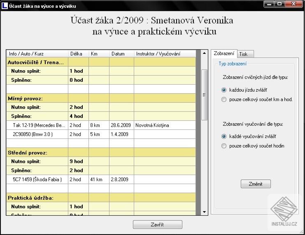
Task: Click the vertical scrollbar thumb
Action: (204, 95)
